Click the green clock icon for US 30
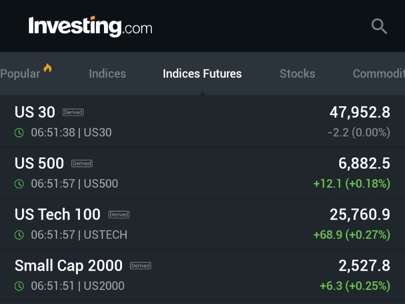 pos(19,133)
